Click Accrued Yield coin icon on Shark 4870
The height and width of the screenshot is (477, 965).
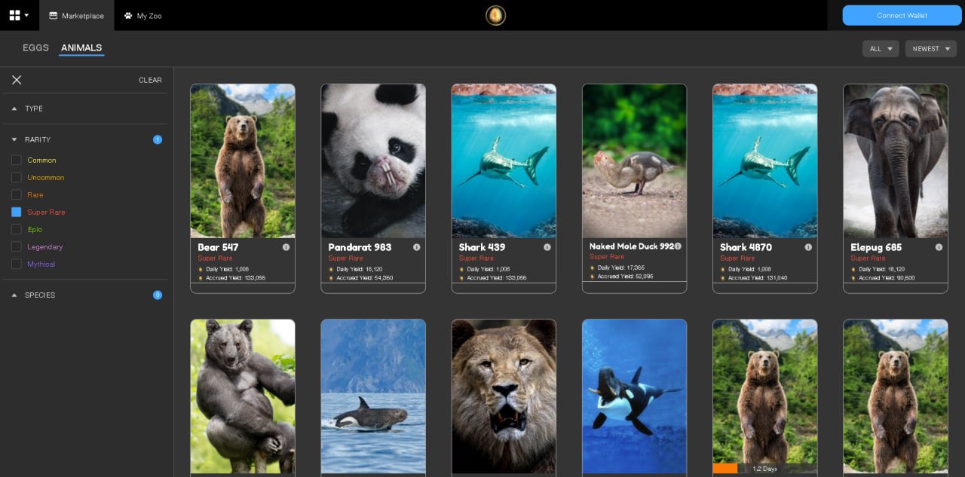point(723,278)
